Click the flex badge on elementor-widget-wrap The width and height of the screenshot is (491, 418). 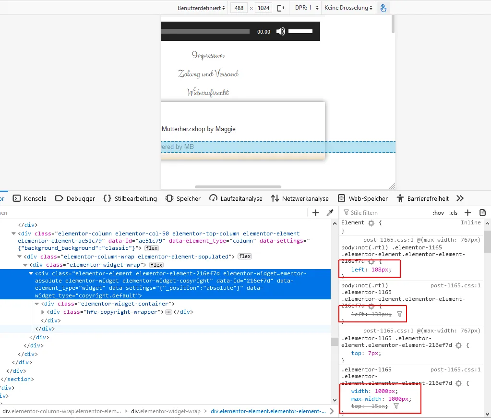156,265
